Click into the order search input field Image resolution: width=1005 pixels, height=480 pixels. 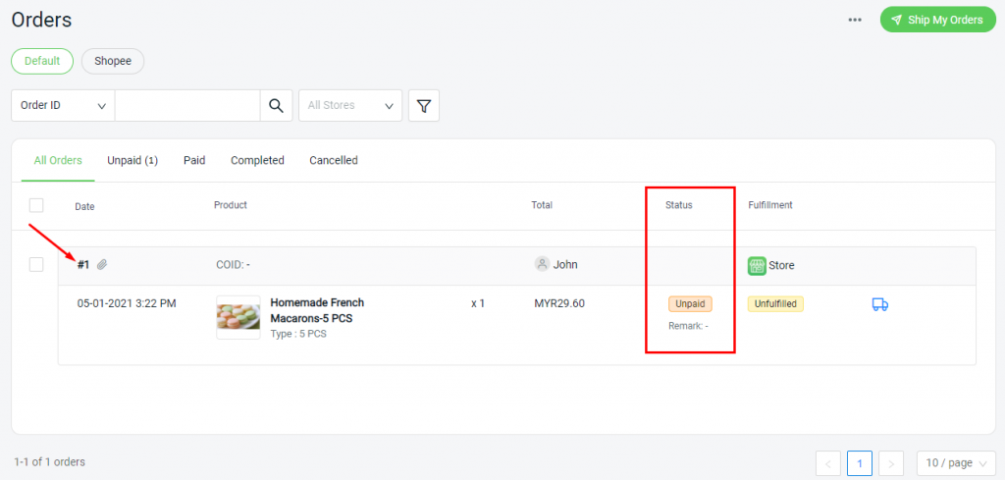pyautogui.click(x=186, y=106)
